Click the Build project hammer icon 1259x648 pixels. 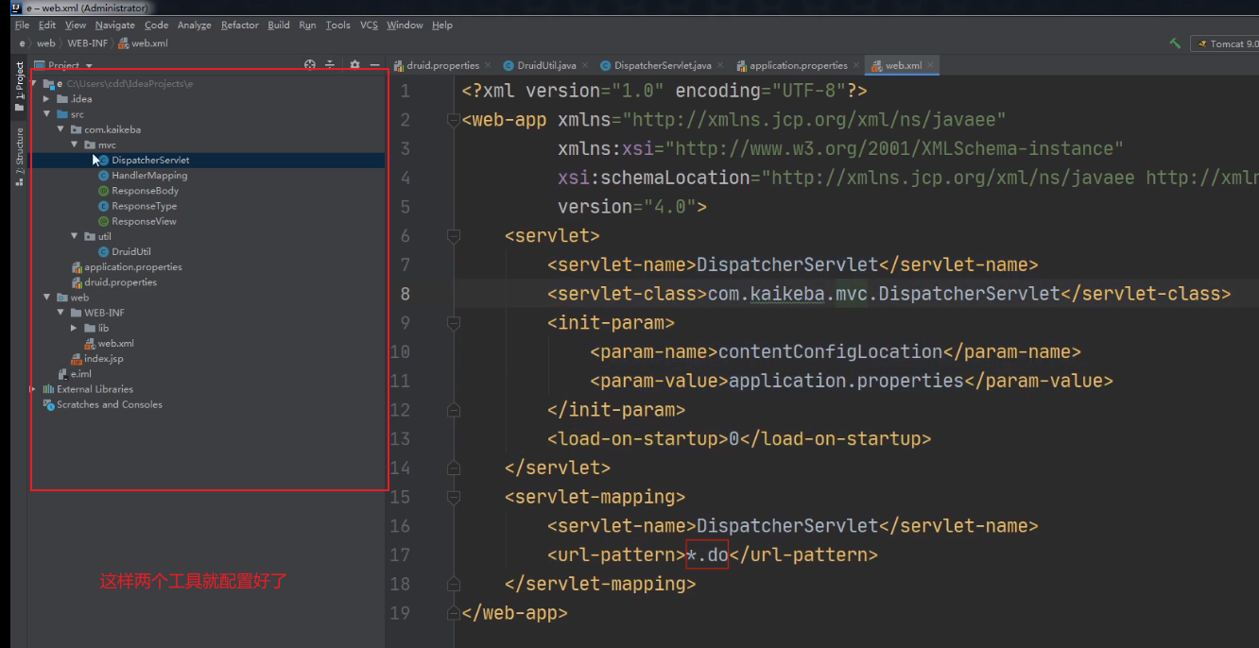tap(1175, 43)
